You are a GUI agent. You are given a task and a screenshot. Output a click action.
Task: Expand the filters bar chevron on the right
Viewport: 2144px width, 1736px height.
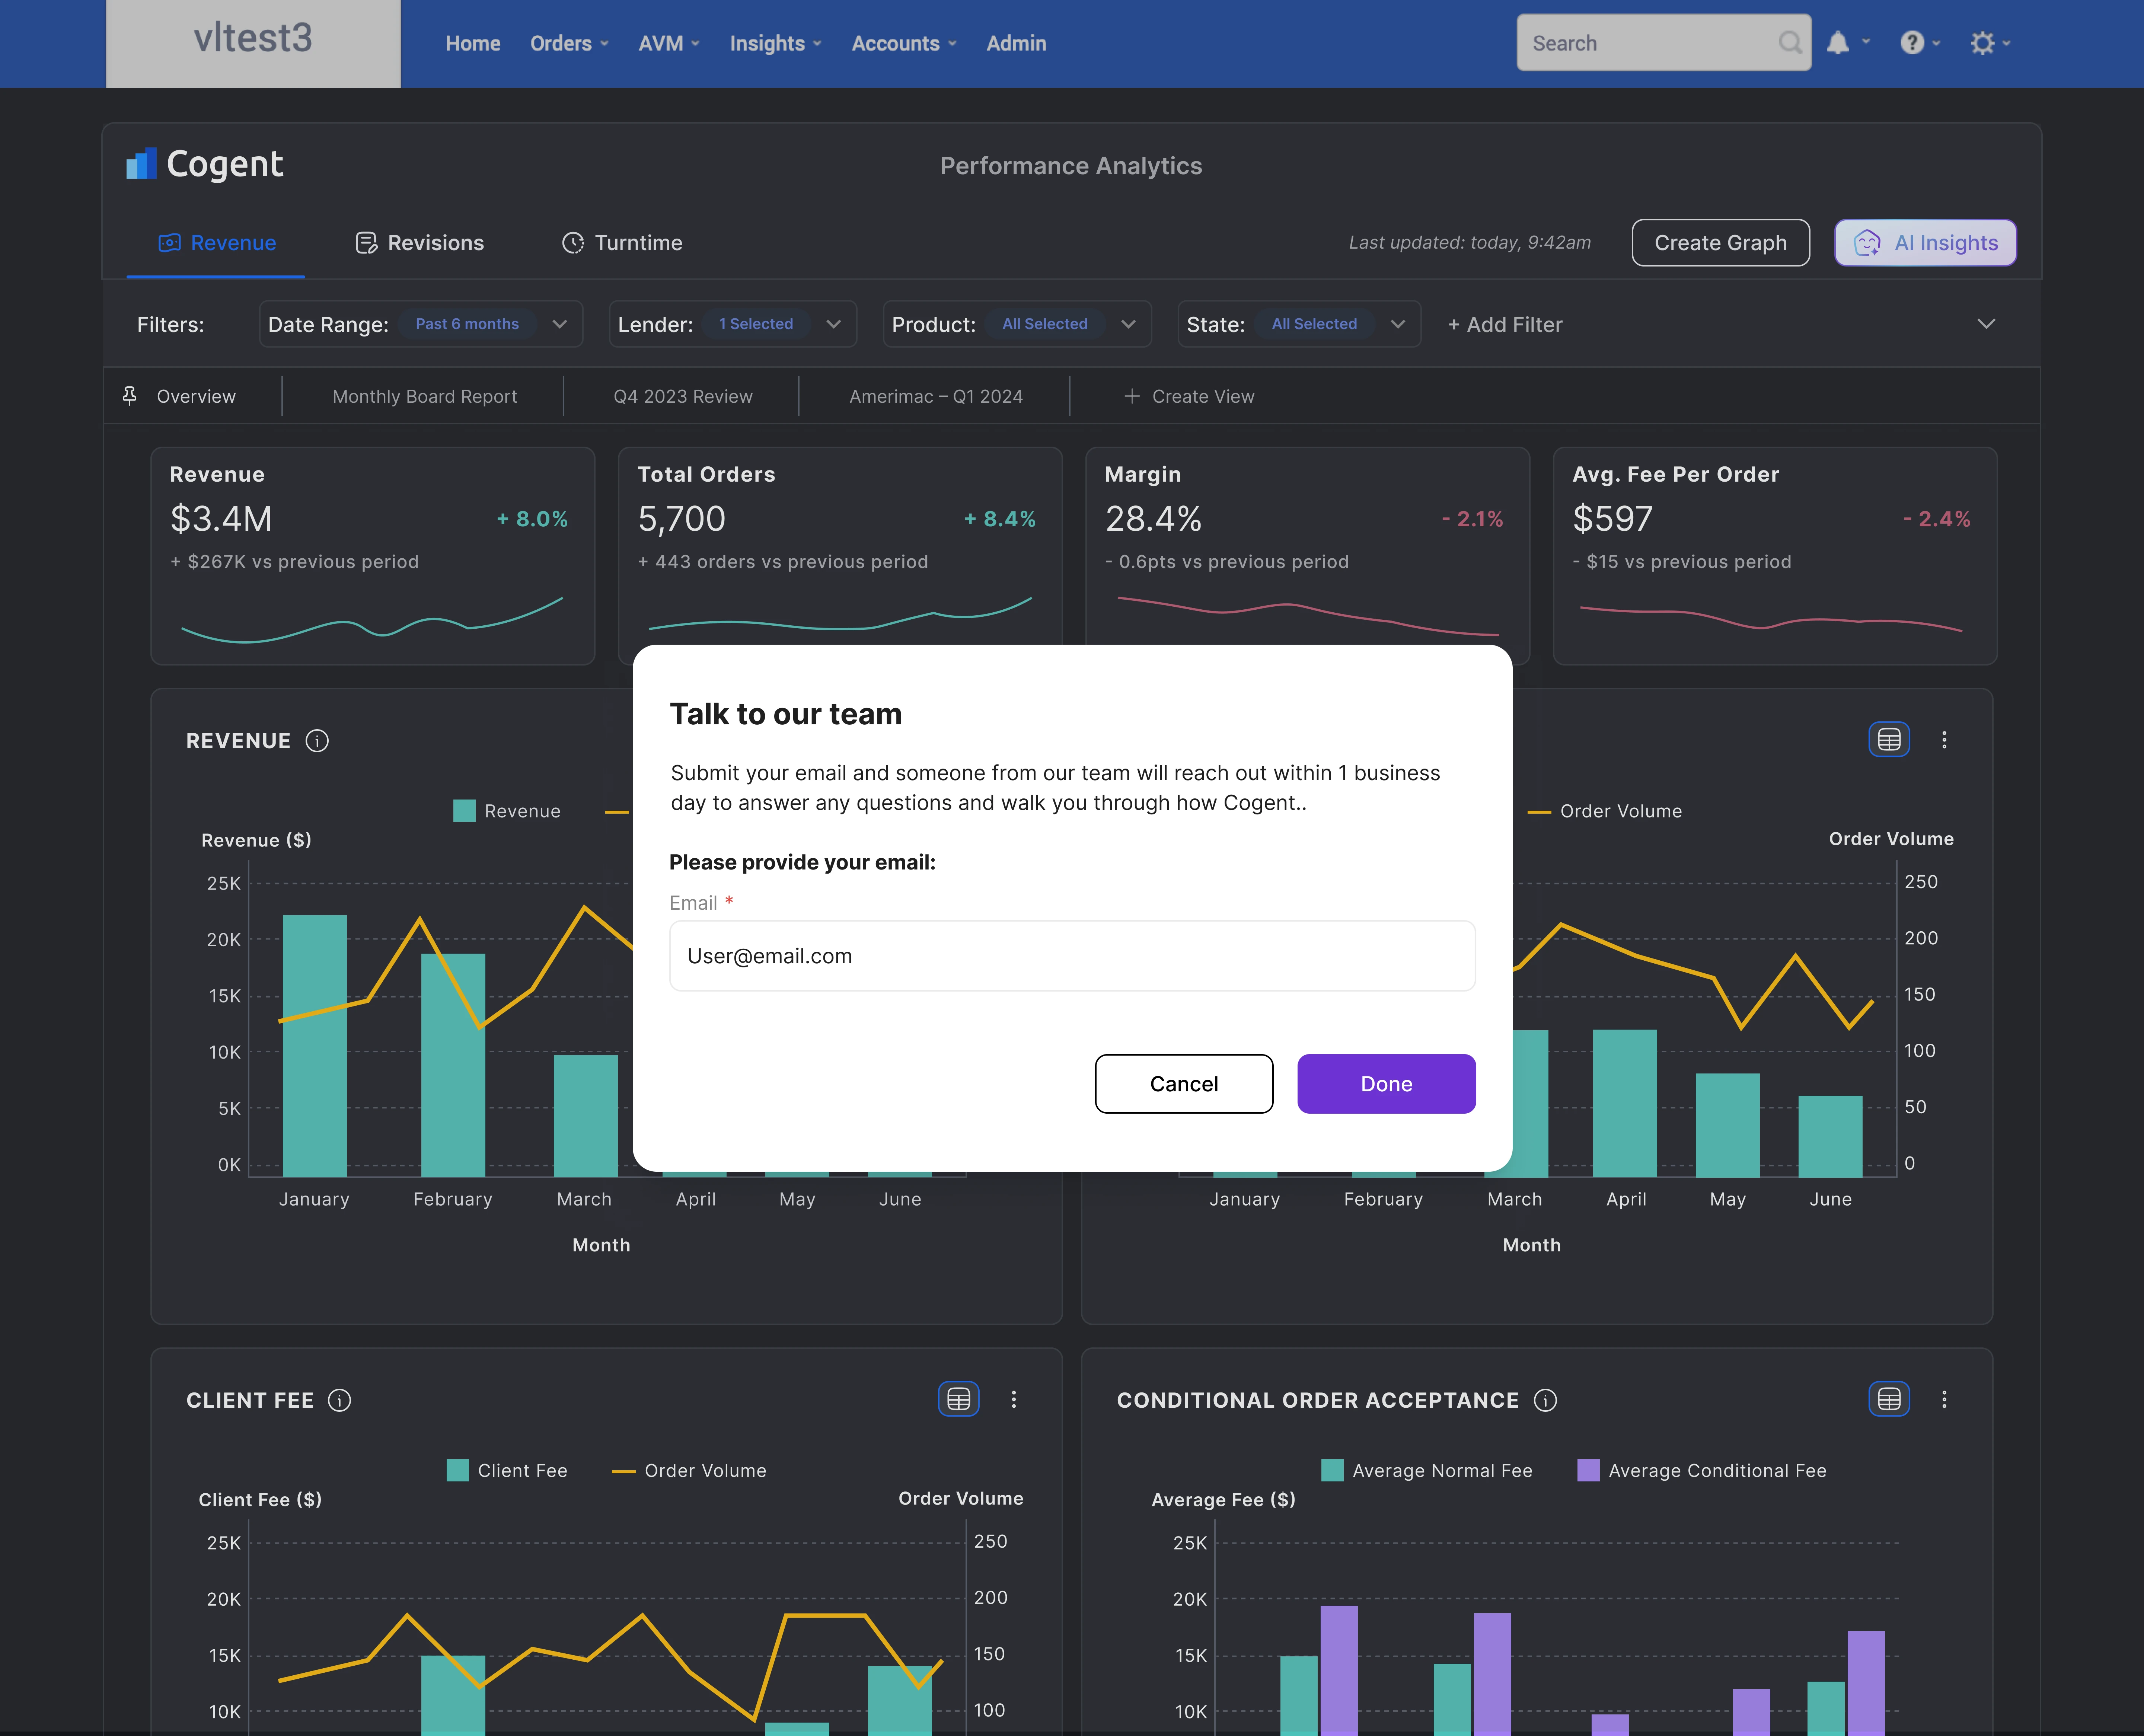(x=1986, y=324)
